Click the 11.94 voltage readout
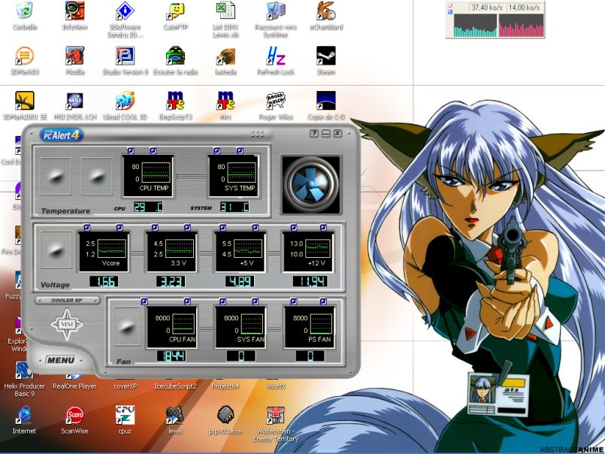605x454 pixels. click(310, 281)
